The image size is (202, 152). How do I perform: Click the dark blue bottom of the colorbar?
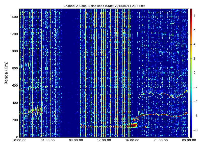[191, 135]
